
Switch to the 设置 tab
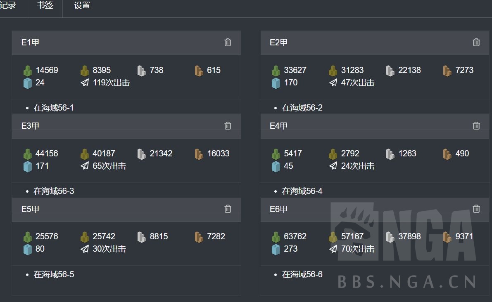click(x=82, y=6)
